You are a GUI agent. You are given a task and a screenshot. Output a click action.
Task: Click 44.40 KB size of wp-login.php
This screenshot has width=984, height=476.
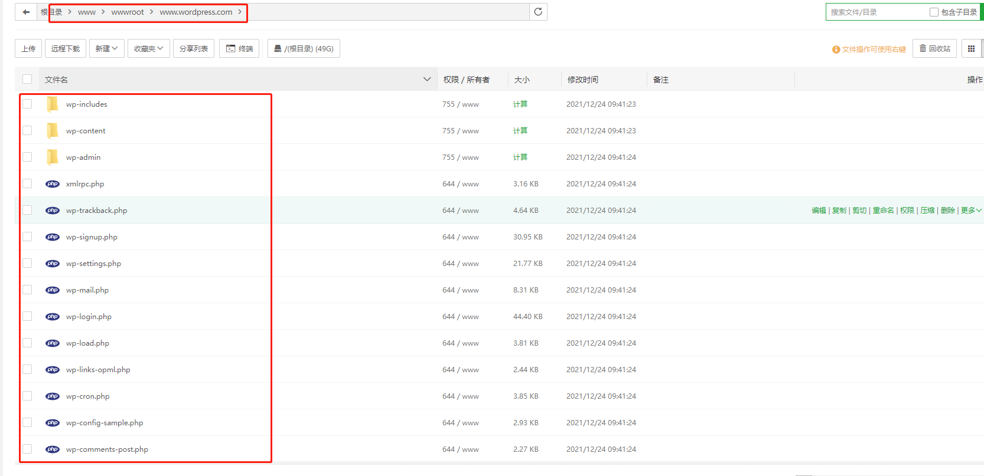pyautogui.click(x=528, y=316)
